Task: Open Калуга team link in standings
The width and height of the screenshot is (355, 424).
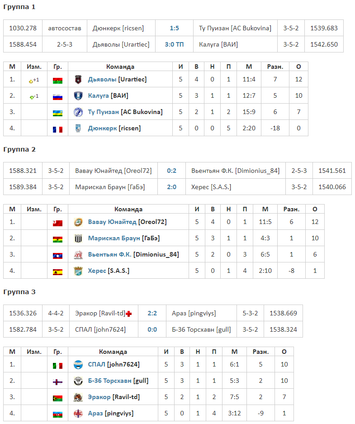Action: click(x=98, y=95)
